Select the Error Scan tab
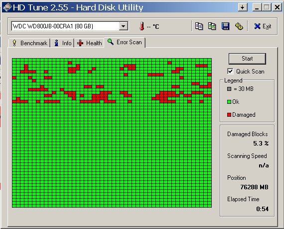 coord(125,42)
